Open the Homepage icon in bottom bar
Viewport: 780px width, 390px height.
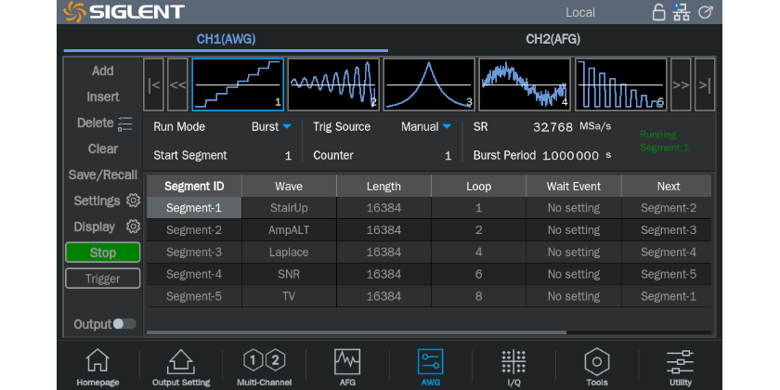[x=97, y=367]
